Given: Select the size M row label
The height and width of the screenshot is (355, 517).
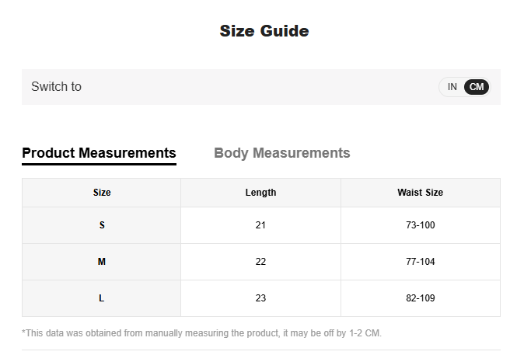Looking at the screenshot, I should point(102,262).
